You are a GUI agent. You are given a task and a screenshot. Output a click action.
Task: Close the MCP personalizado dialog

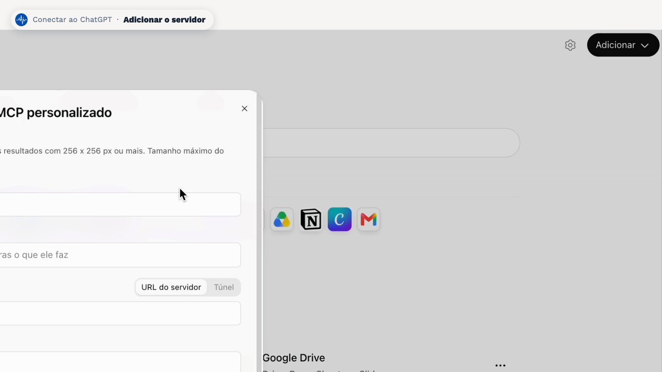point(245,108)
